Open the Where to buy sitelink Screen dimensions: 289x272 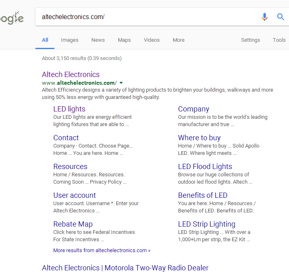click(199, 138)
